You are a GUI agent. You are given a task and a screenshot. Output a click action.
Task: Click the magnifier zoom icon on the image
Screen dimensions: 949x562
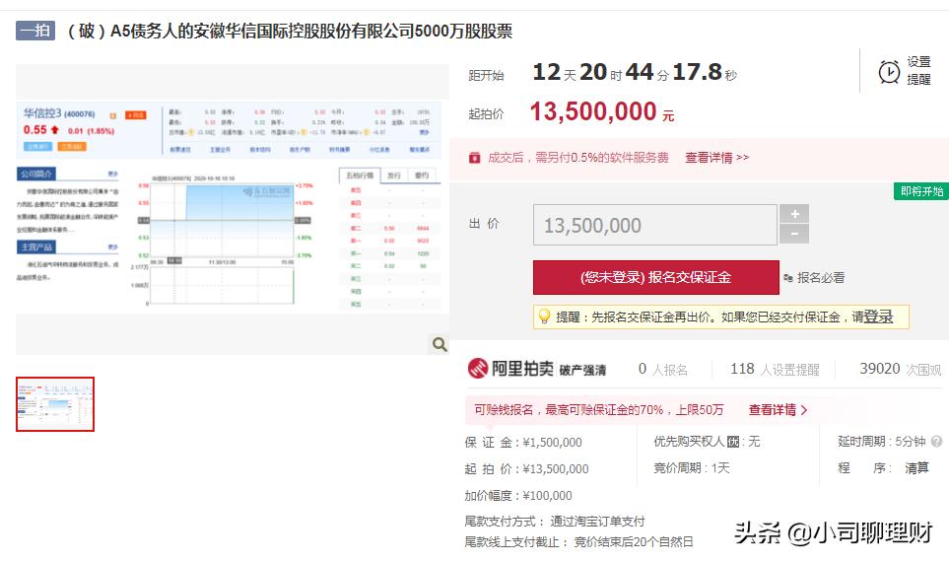click(440, 344)
